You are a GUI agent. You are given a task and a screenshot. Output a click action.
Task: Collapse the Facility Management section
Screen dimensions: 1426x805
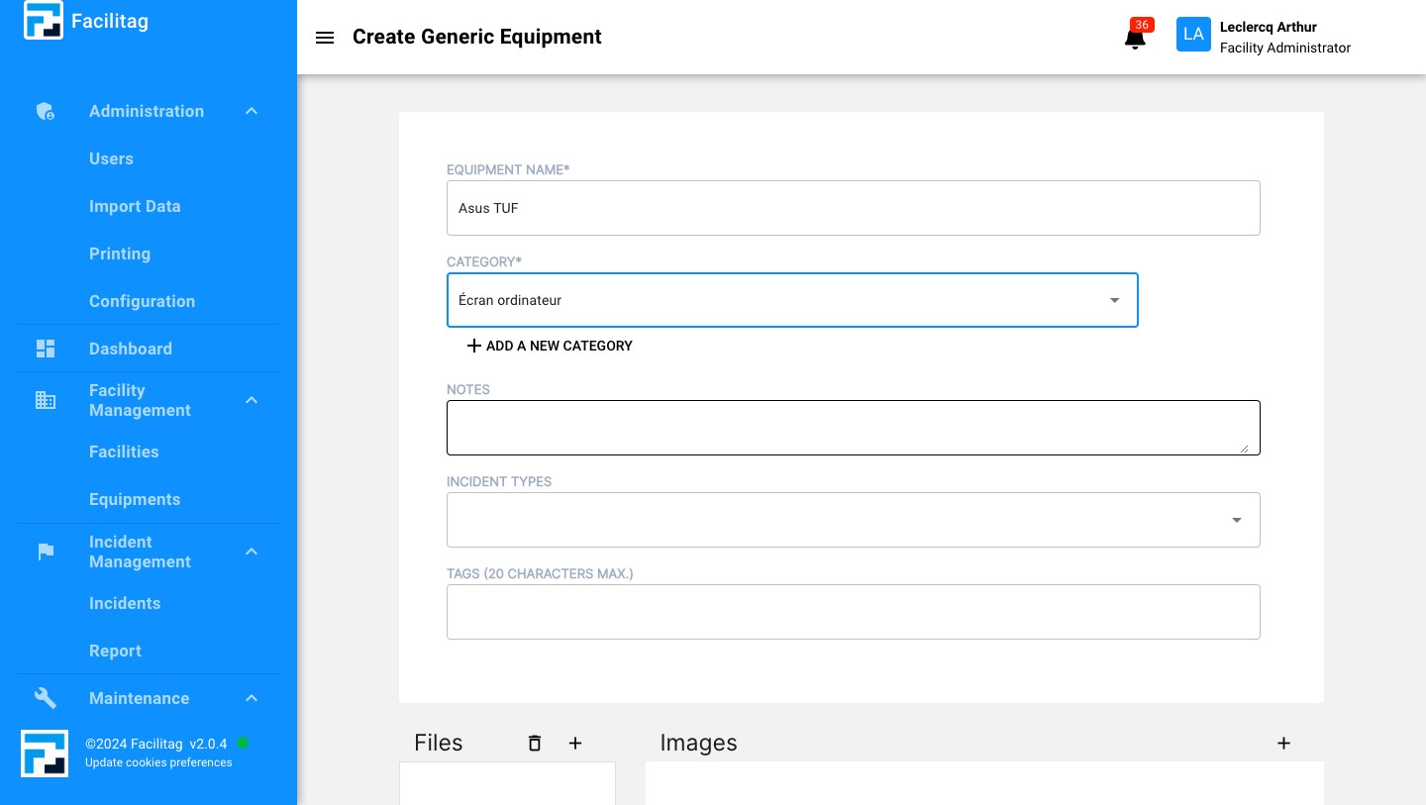tap(252, 400)
